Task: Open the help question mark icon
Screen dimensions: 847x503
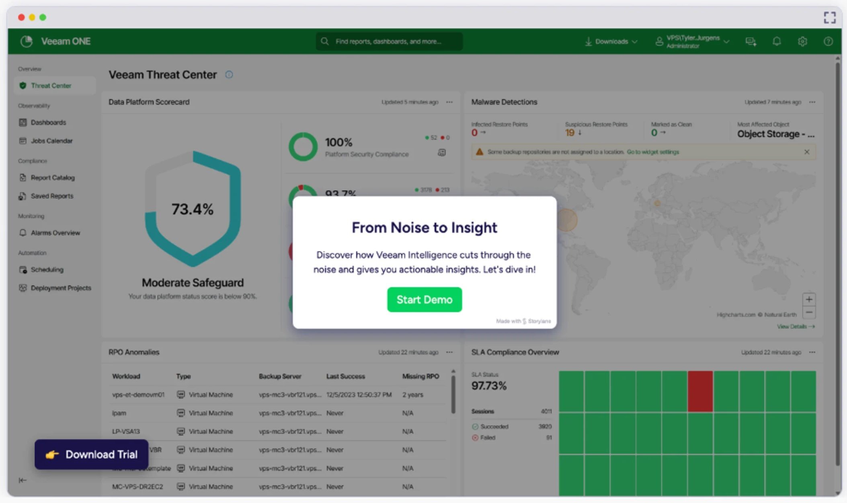Action: [x=828, y=41]
